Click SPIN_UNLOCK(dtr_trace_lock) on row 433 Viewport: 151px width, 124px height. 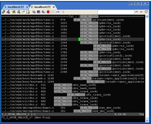coord(89,95)
